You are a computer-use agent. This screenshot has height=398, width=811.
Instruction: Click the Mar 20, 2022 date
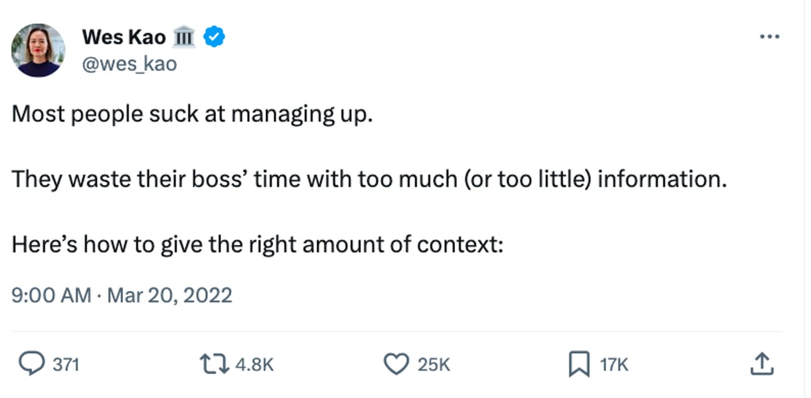click(169, 294)
